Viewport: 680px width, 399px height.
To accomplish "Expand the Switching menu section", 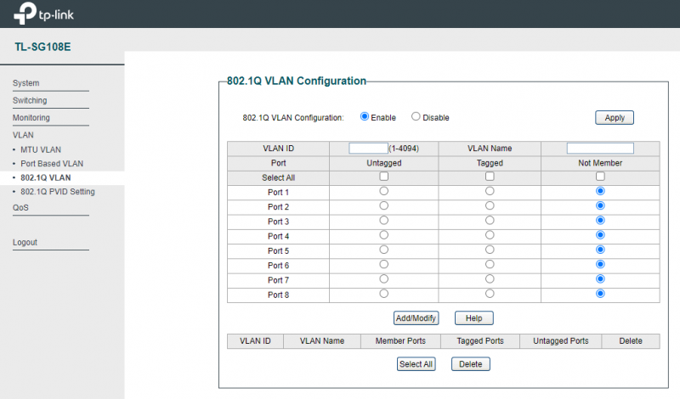I will pos(30,100).
